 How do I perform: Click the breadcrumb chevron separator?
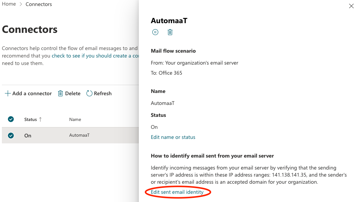tap(21, 4)
